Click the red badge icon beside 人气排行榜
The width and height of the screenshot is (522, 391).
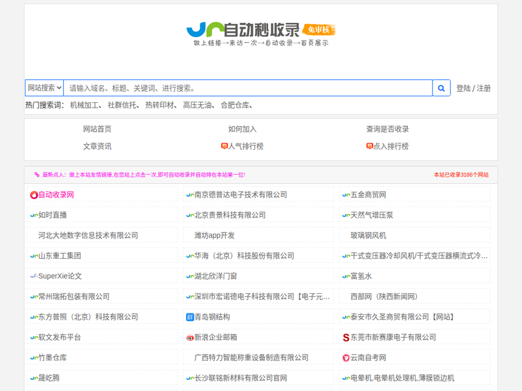(224, 146)
